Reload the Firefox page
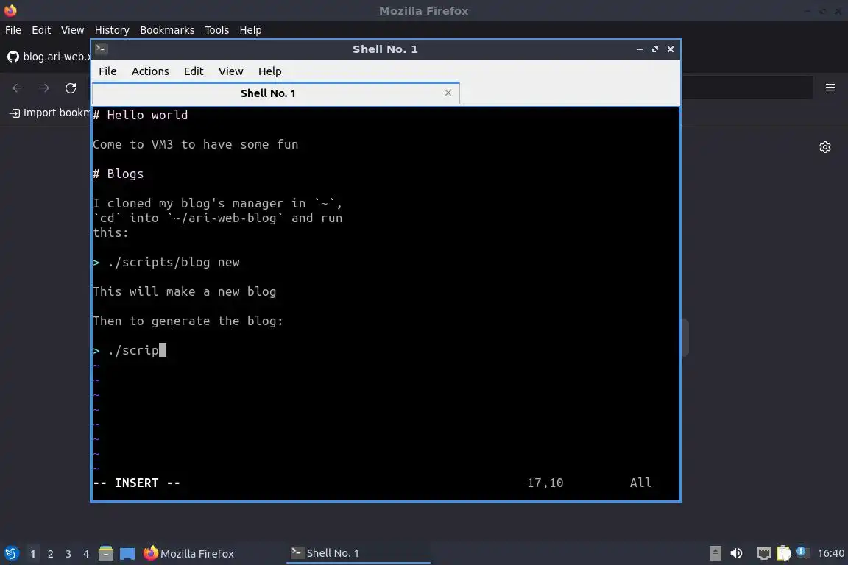The image size is (848, 565). pos(71,88)
